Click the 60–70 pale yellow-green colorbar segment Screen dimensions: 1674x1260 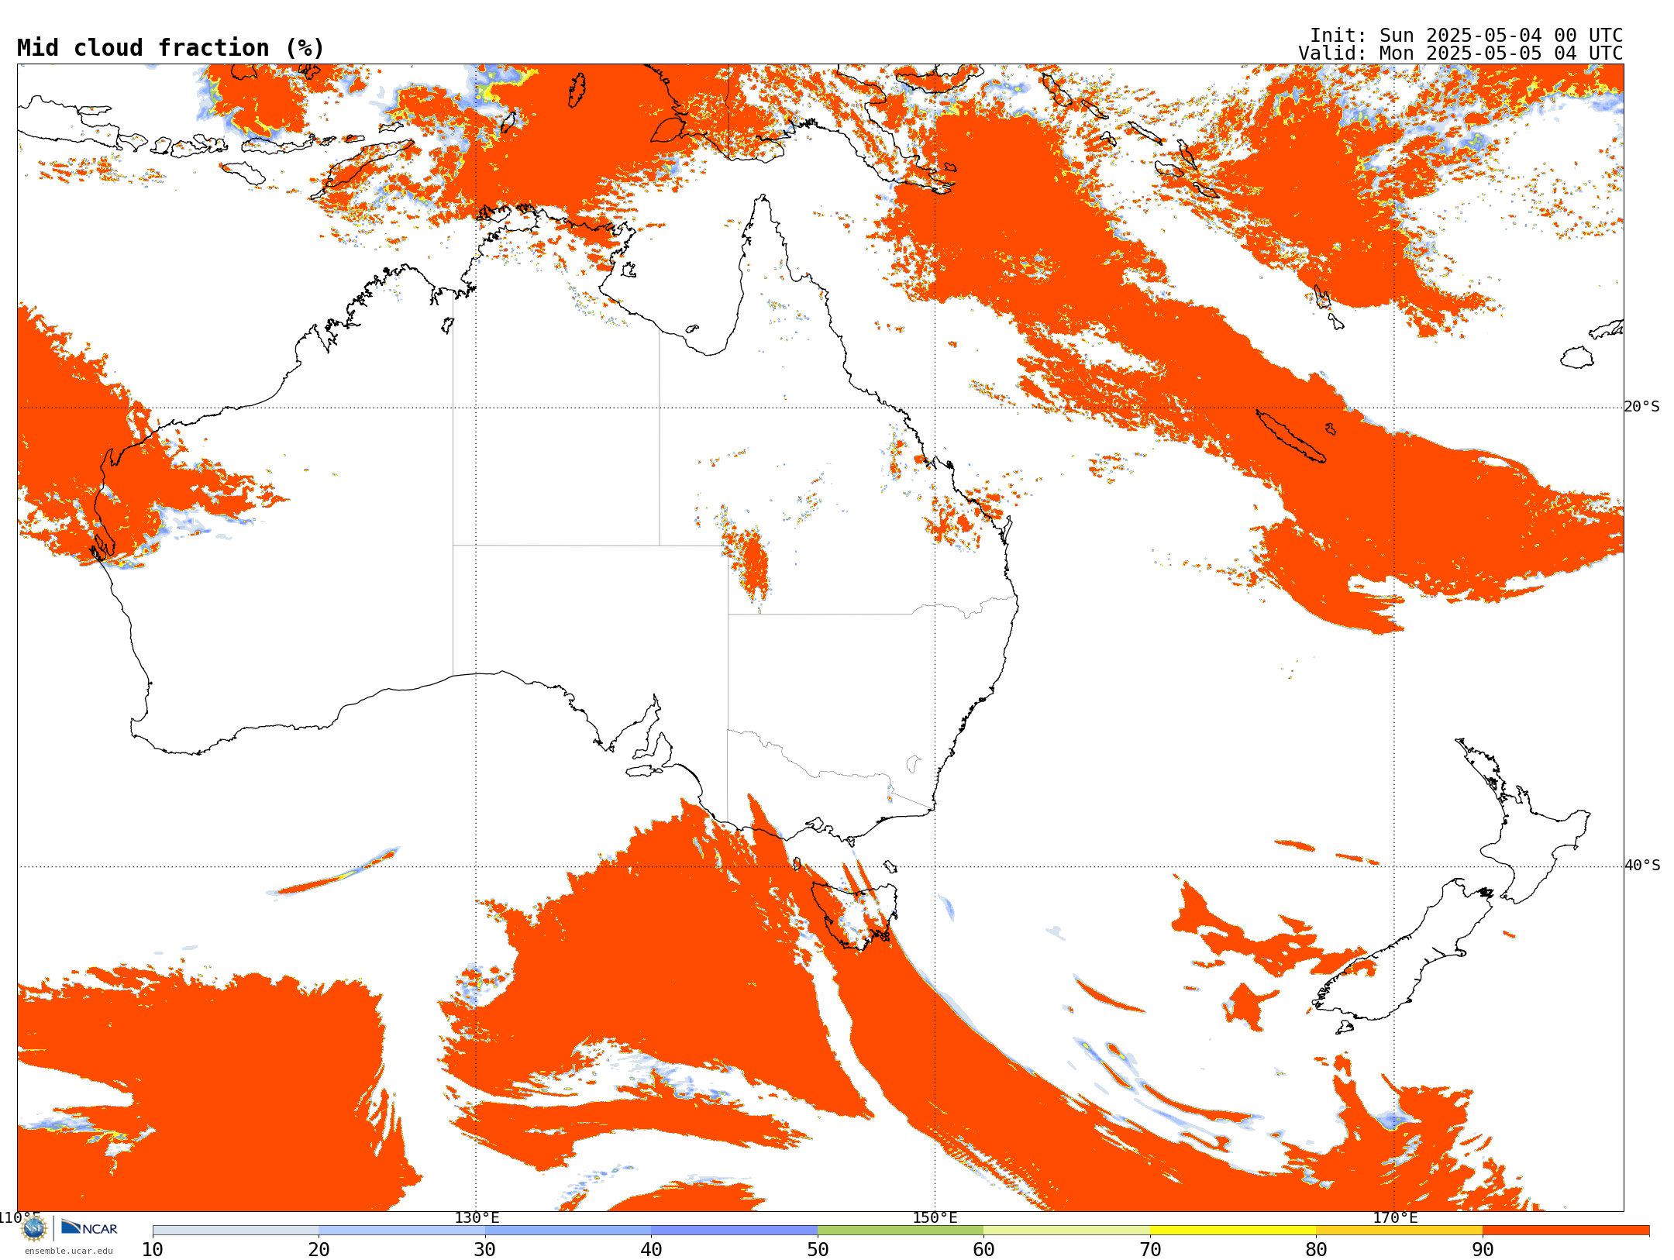[x=1066, y=1231]
